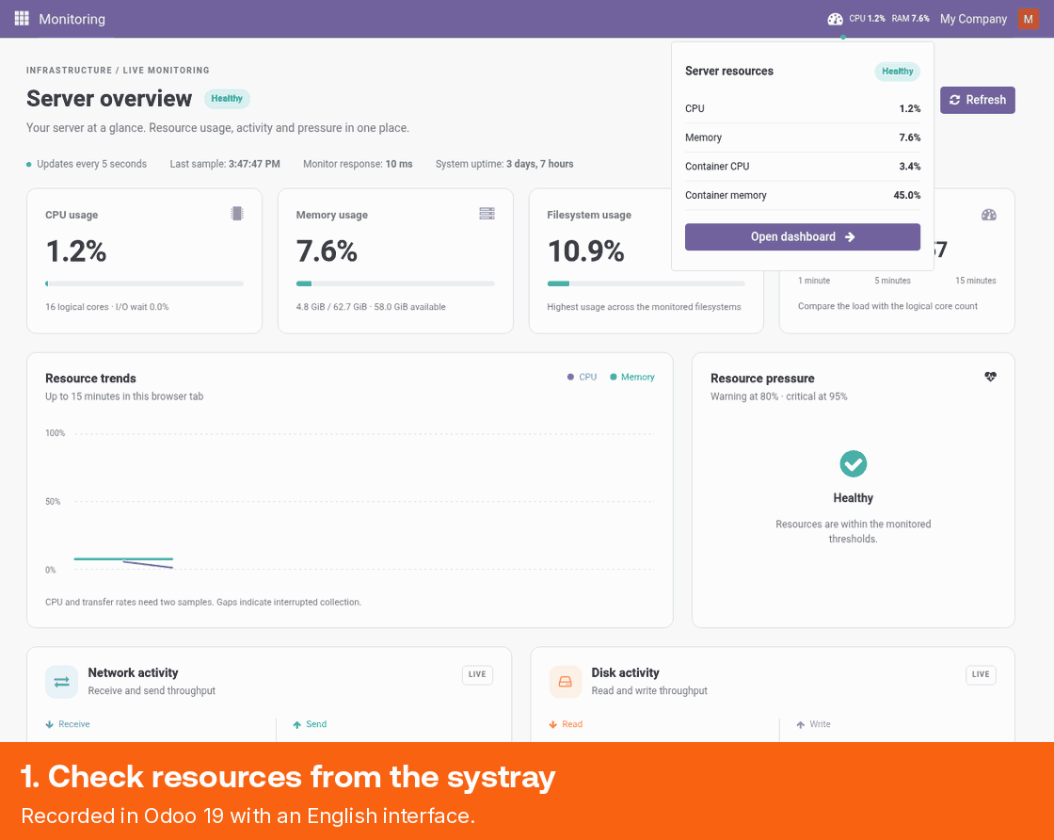Screen dimensions: 1054x840
Task: Click the Monitoring app title in navbar
Action: coord(72,19)
